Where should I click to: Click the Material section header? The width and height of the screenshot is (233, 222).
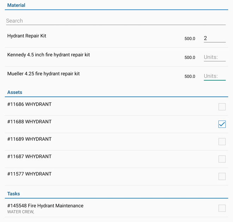click(16, 5)
